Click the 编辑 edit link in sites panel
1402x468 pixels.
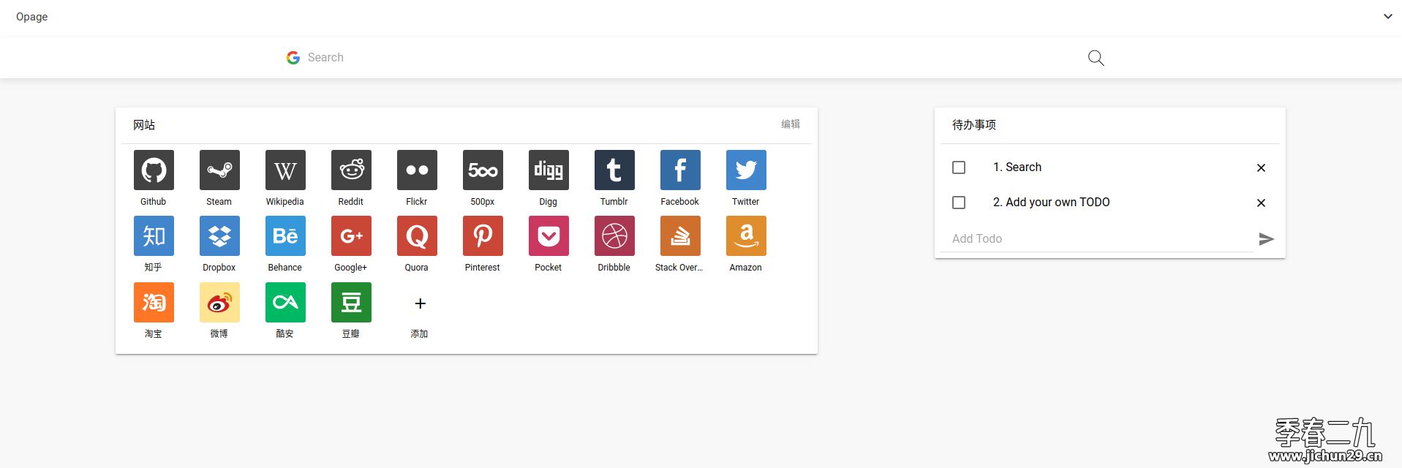pos(791,124)
